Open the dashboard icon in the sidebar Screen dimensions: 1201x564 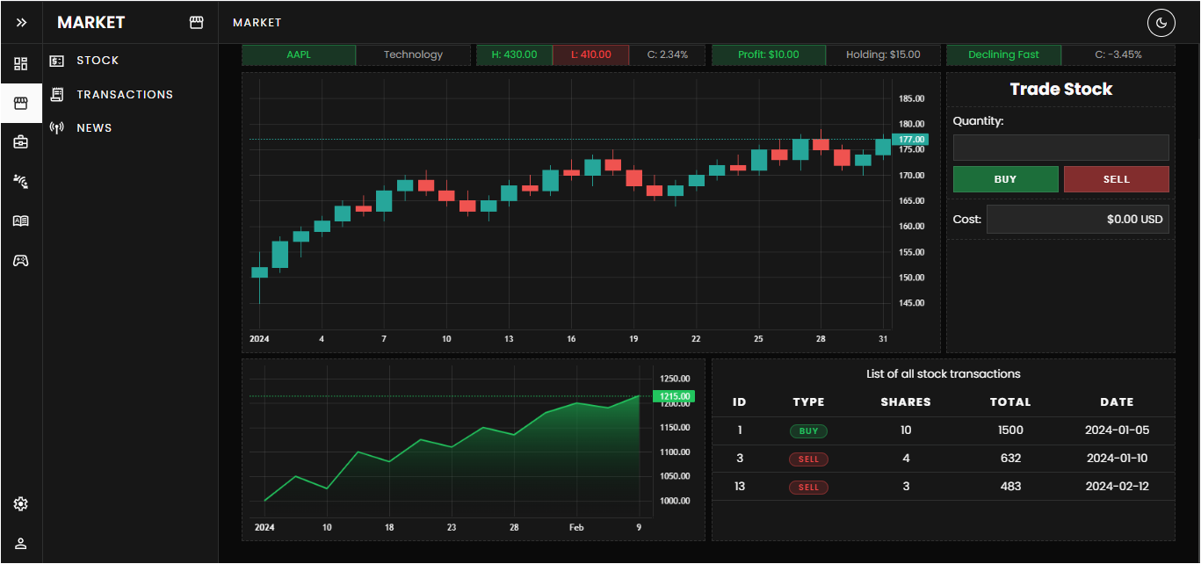(x=21, y=63)
